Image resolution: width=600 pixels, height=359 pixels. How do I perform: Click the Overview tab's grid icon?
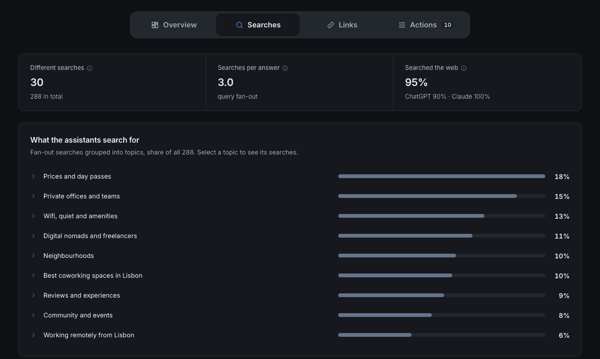pos(155,25)
